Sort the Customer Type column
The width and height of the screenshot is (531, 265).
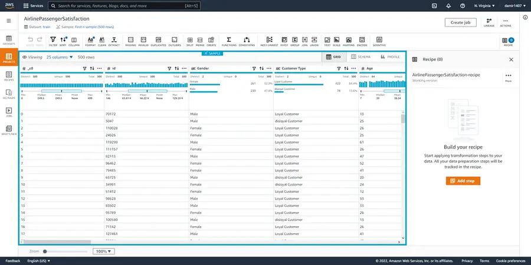point(346,68)
